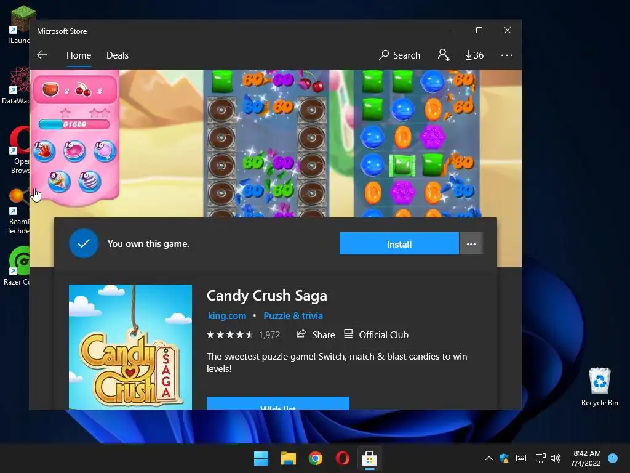Open the touch keyboard tray icon
The height and width of the screenshot is (473, 630).
coord(521,458)
